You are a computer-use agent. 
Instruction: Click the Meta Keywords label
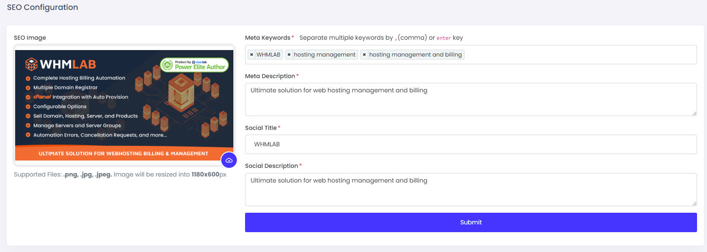click(268, 38)
